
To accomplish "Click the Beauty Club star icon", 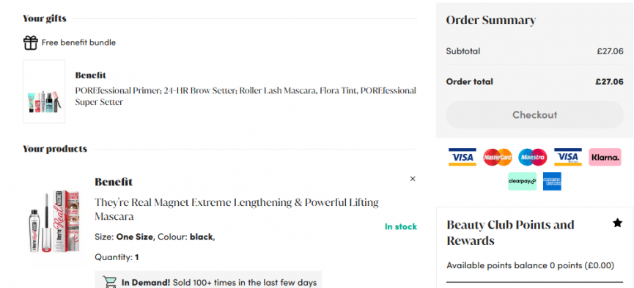I will click(617, 223).
